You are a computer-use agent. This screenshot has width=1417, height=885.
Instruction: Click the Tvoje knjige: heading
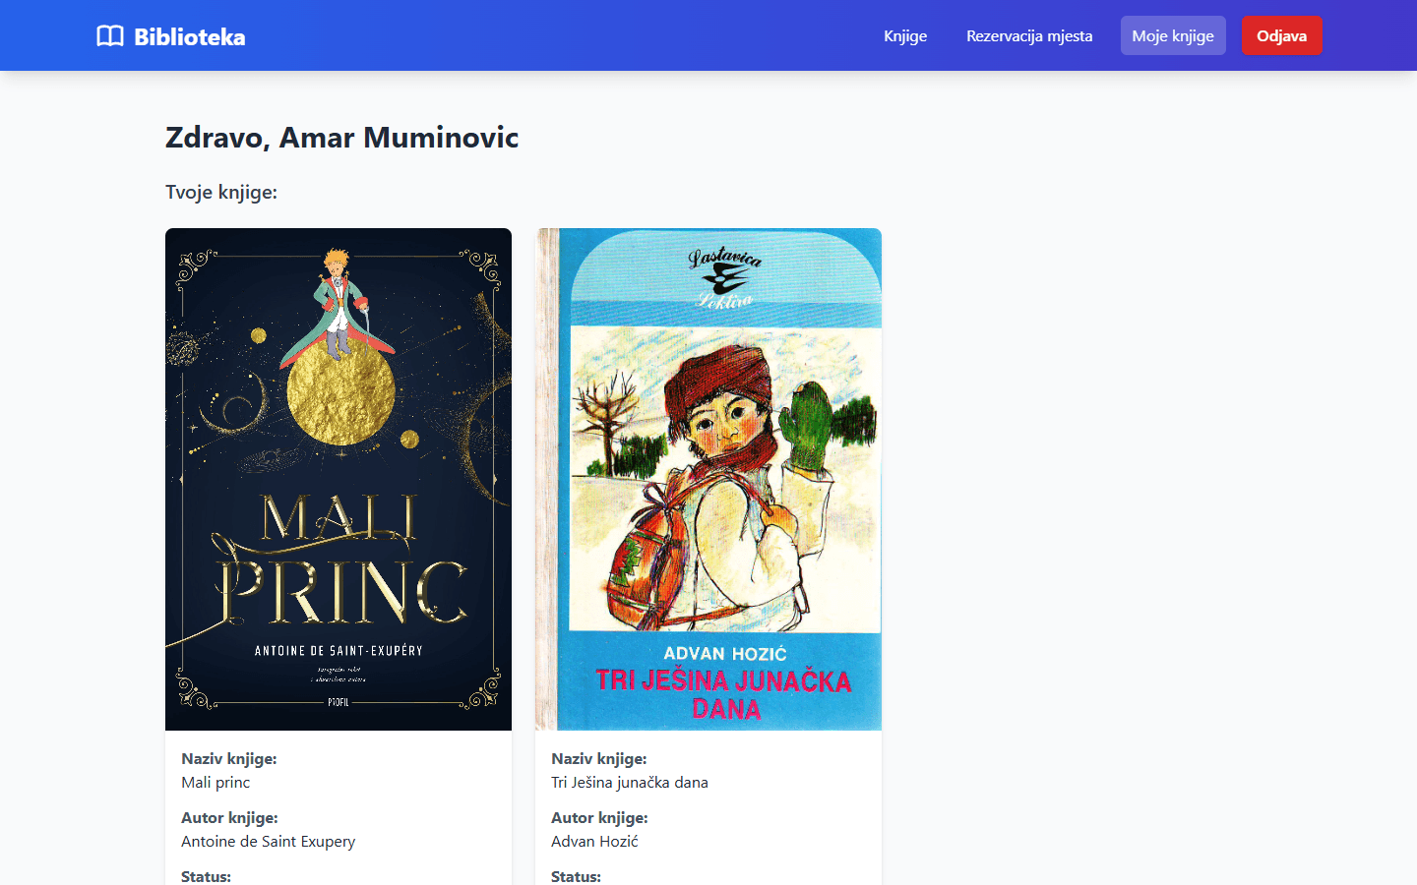[221, 192]
